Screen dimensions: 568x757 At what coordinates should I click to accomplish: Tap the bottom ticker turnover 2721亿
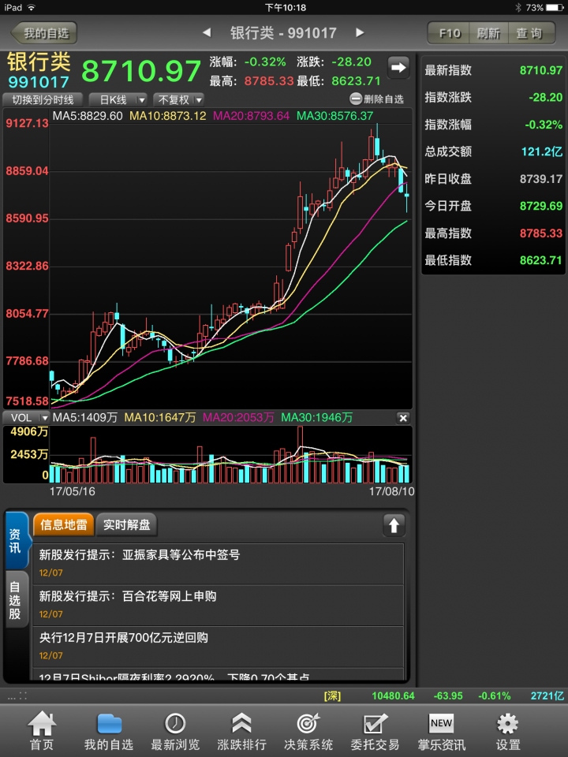pyautogui.click(x=547, y=695)
